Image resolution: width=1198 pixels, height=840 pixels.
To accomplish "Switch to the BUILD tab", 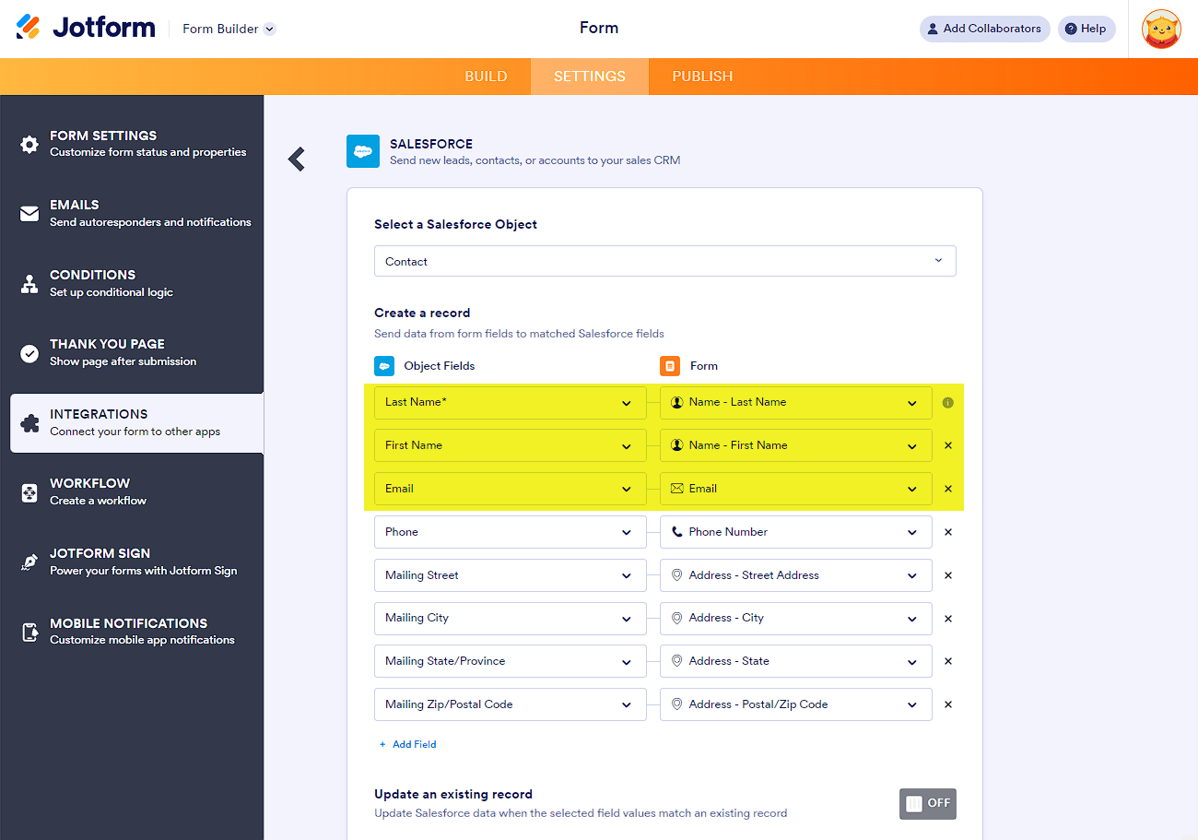I will coord(486,77).
